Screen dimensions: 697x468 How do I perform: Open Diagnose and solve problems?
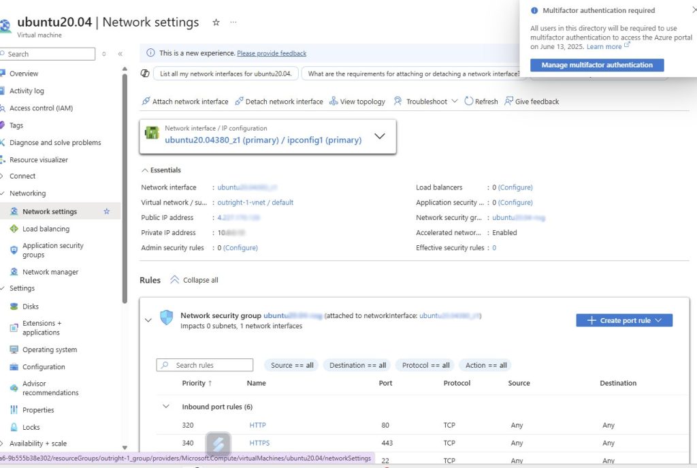pyautogui.click(x=55, y=142)
